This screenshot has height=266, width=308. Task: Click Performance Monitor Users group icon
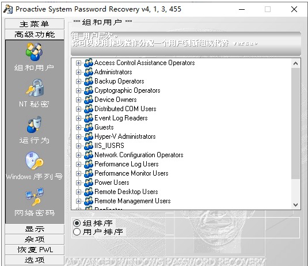pyautogui.click(x=89, y=173)
